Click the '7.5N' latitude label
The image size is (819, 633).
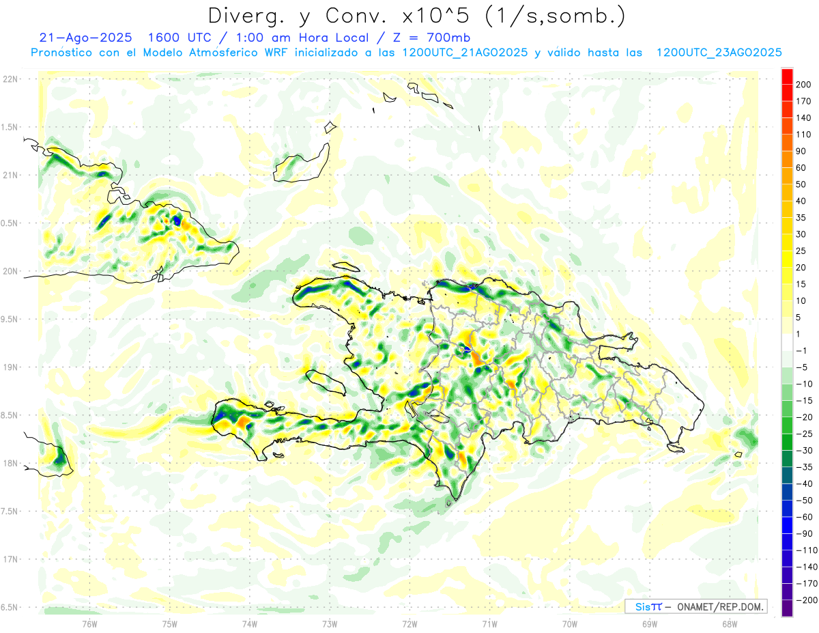click(x=10, y=511)
